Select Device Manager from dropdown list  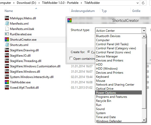coord(118,56)
